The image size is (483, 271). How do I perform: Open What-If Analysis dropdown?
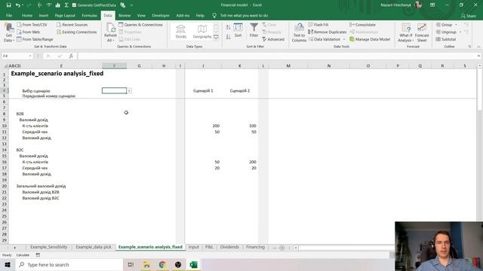pyautogui.click(x=406, y=32)
